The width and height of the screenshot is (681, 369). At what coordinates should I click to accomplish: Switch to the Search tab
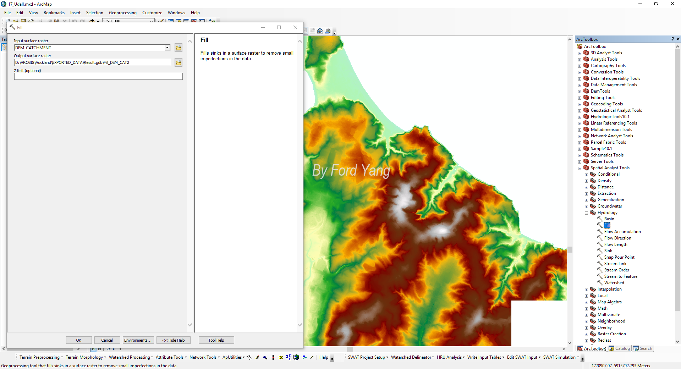pos(643,348)
